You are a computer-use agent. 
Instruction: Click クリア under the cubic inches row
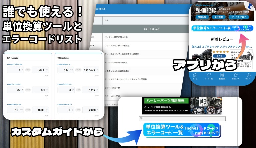[x=97, y=76]
